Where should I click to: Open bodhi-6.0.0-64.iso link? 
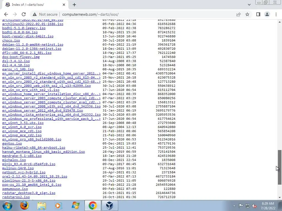[20, 32]
